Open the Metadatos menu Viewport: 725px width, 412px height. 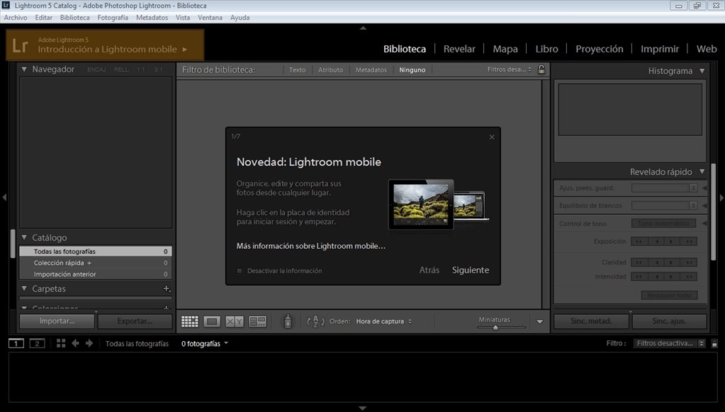(152, 18)
